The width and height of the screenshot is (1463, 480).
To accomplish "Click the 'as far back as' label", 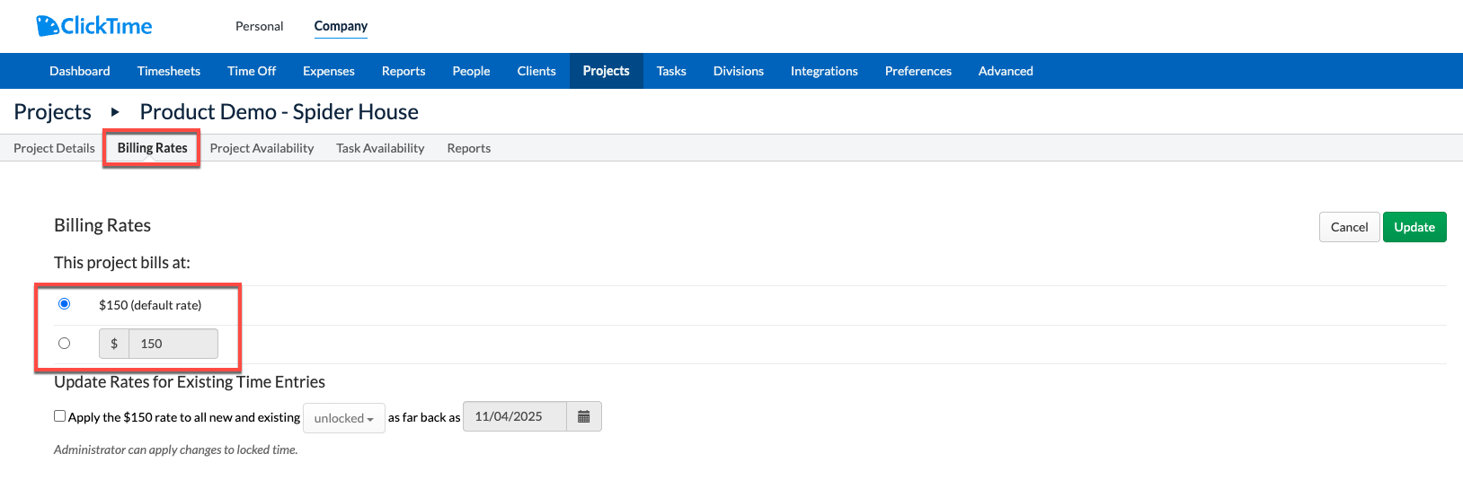I will (424, 418).
